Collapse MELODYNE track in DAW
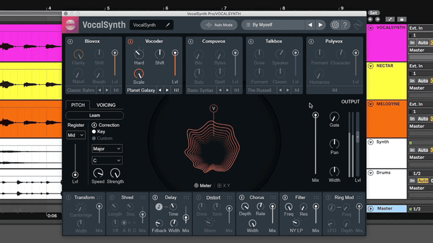This screenshot has width=433, height=243. (x=371, y=104)
